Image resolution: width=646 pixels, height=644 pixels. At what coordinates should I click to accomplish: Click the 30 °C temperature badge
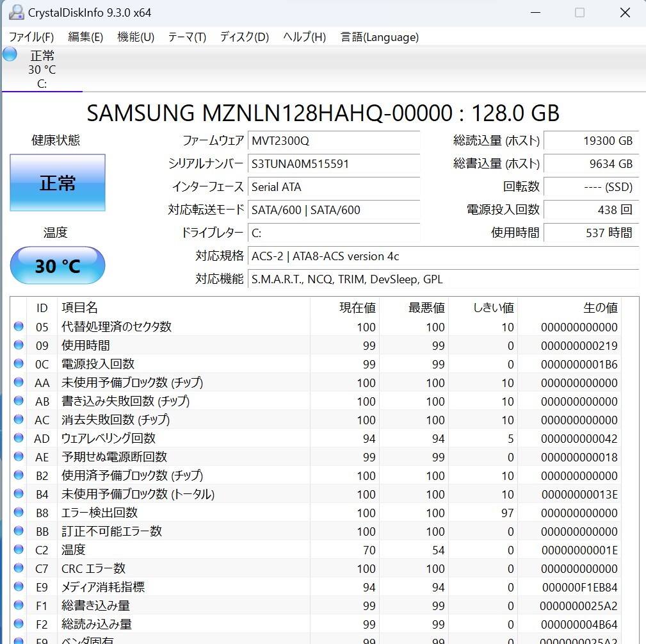pyautogui.click(x=57, y=265)
